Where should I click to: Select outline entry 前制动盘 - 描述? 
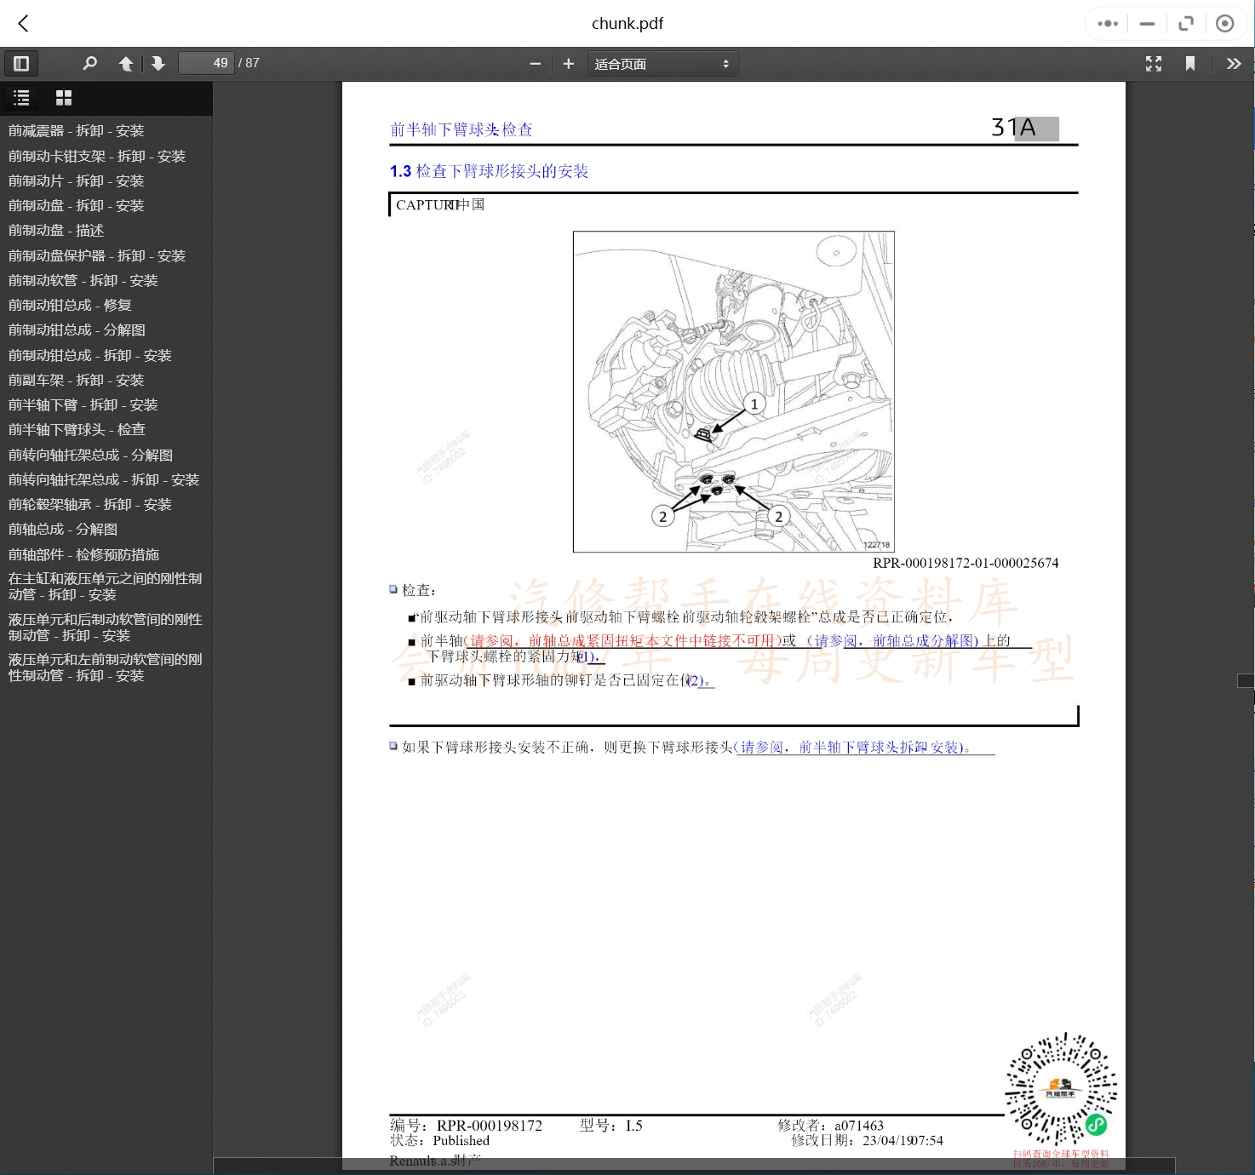pyautogui.click(x=55, y=230)
